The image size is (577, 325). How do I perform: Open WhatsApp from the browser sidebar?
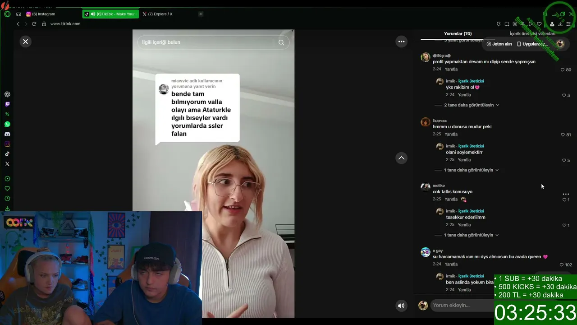tap(7, 124)
